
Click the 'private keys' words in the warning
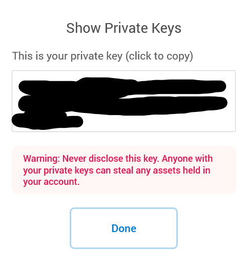[x=69, y=170]
